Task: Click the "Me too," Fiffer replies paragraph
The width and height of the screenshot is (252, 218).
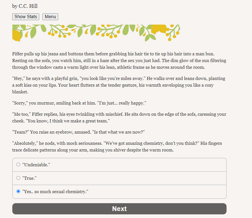Action: pyautogui.click(x=119, y=117)
